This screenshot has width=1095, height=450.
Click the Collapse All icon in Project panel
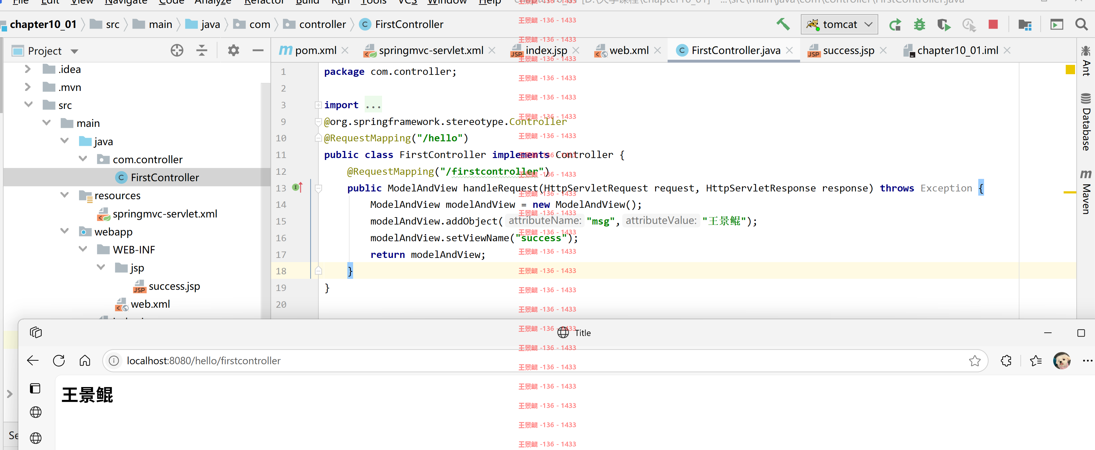tap(202, 50)
